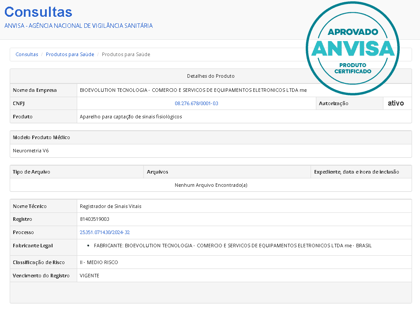The width and height of the screenshot is (420, 310).
Task: Select the Registrador de Sinais Vitais text
Action: pyautogui.click(x=110, y=206)
